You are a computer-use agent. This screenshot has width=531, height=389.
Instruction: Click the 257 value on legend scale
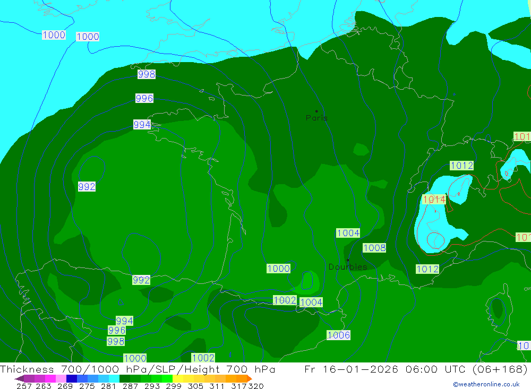point(23,386)
